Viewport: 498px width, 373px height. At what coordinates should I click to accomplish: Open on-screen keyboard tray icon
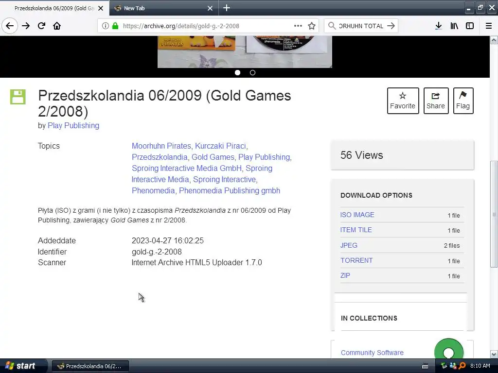425,366
